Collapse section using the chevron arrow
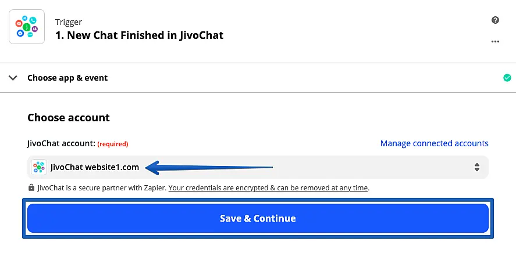The height and width of the screenshot is (260, 516). click(x=13, y=78)
